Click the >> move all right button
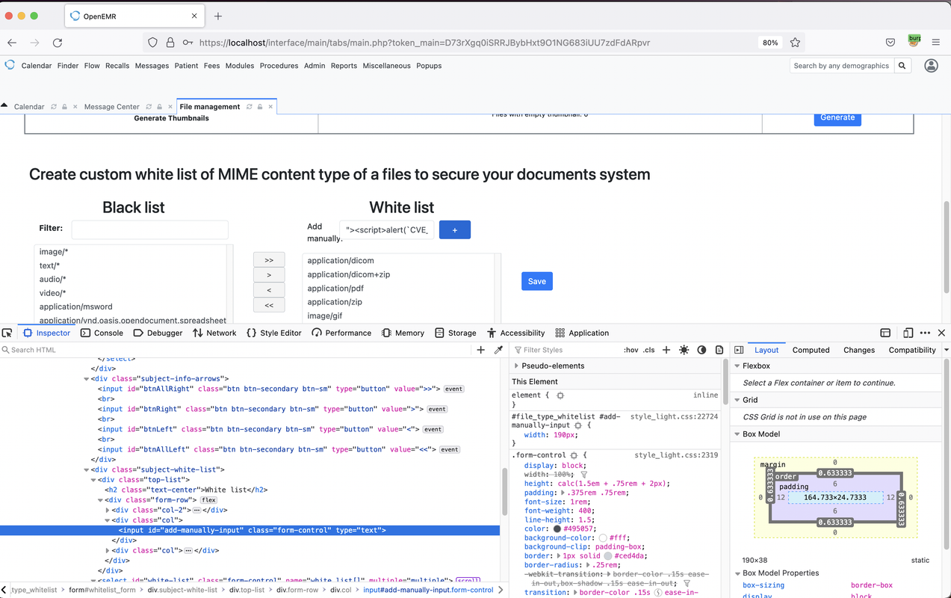This screenshot has width=951, height=598. pyautogui.click(x=269, y=260)
